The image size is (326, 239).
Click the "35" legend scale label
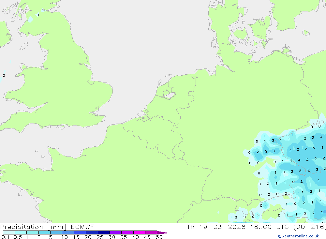[x=124, y=237]
